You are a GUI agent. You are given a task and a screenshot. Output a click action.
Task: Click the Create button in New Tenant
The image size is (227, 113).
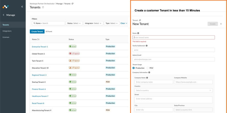point(213,24)
